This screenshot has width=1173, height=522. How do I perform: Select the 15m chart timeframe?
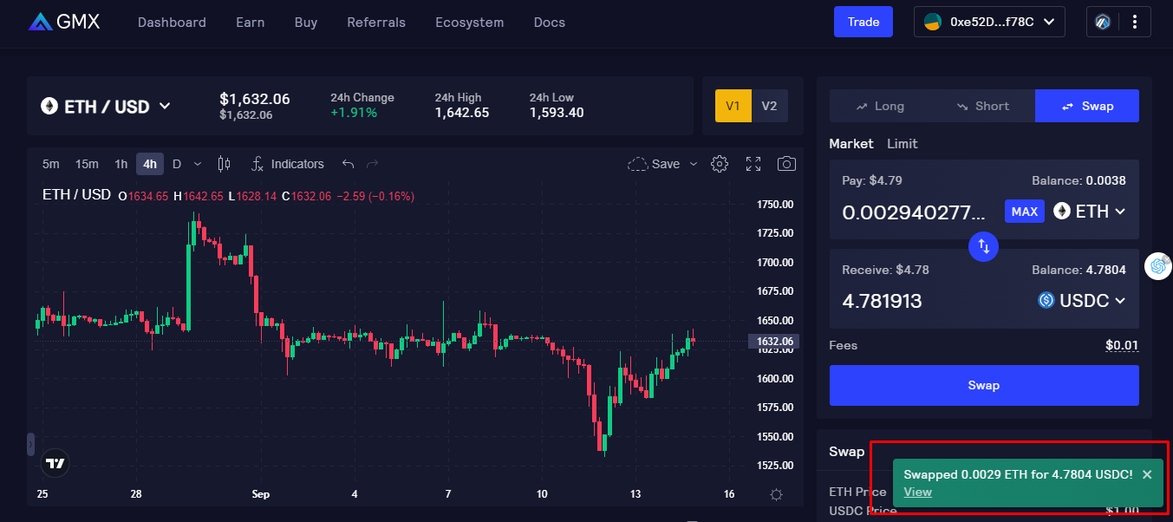[87, 164]
